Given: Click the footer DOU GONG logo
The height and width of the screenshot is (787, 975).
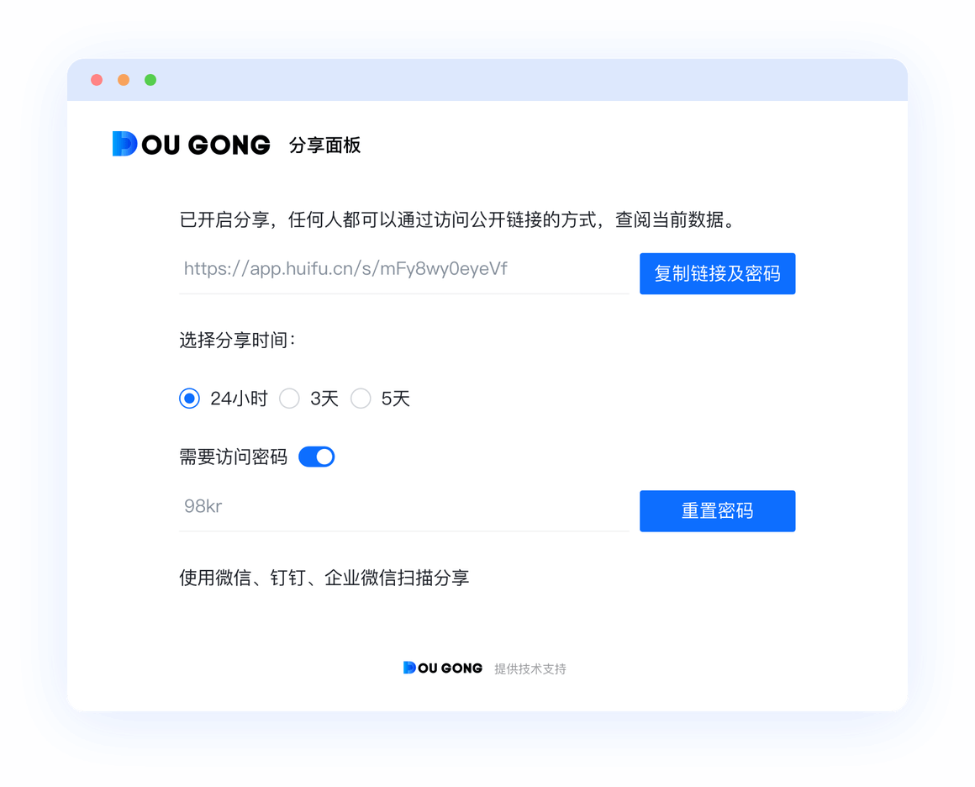Looking at the screenshot, I should pyautogui.click(x=443, y=668).
